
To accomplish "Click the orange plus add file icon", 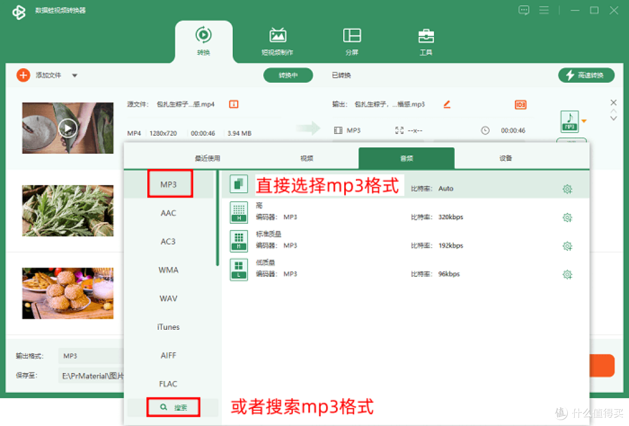I will click(23, 75).
